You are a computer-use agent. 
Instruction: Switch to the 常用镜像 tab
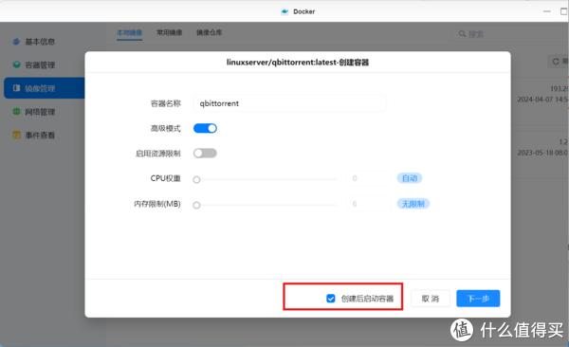169,32
